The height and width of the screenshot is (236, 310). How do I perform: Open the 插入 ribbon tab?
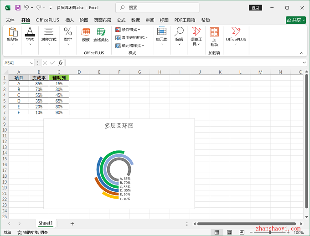coord(69,20)
